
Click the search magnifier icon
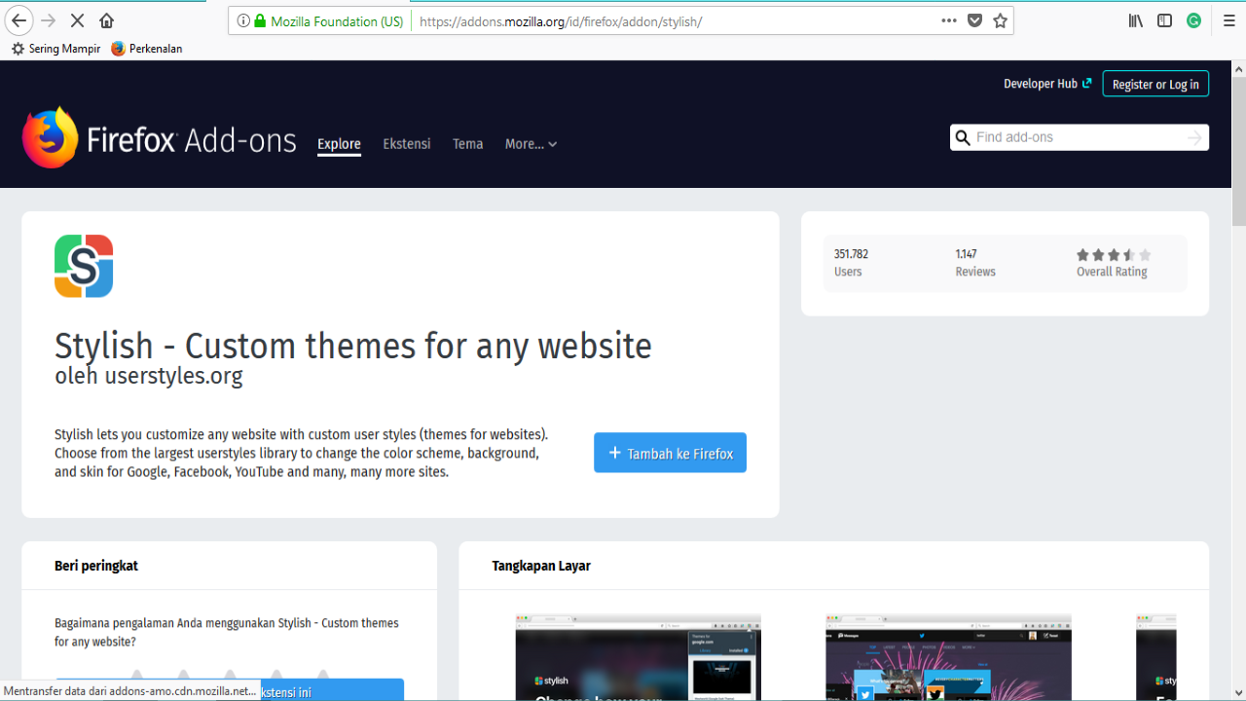click(963, 137)
